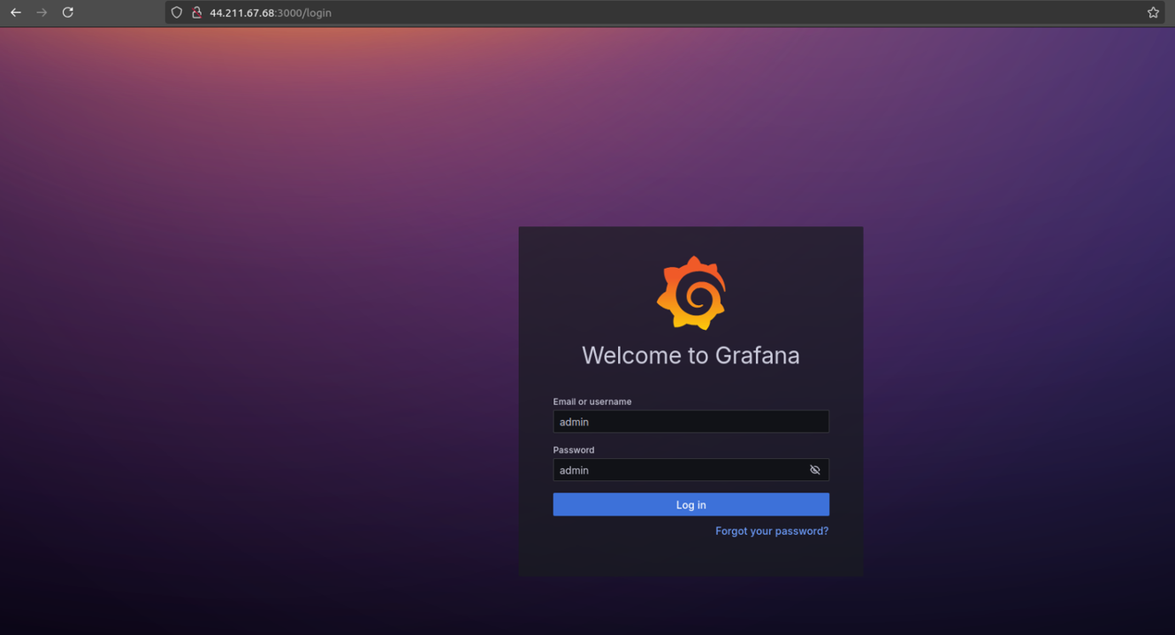Viewport: 1175px width, 635px height.
Task: Reveal the typed password using its toggle
Action: point(815,469)
